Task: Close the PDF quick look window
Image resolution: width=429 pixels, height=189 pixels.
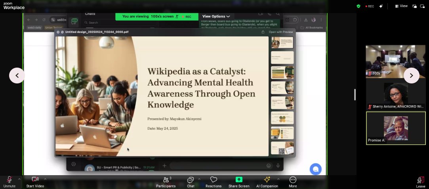Action: pos(58,32)
